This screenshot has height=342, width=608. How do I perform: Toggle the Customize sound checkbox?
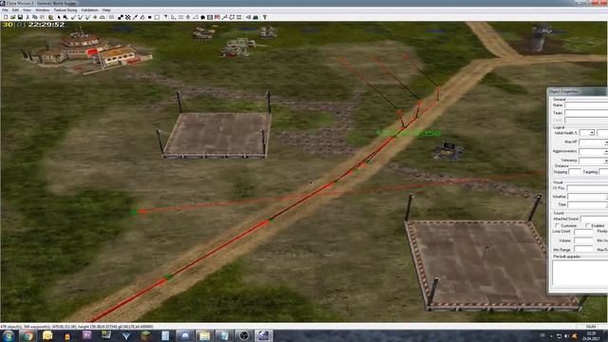[x=558, y=225]
